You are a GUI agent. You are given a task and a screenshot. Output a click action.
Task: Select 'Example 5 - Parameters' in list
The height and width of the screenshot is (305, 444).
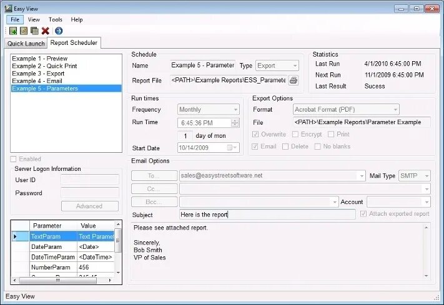pyautogui.click(x=66, y=89)
